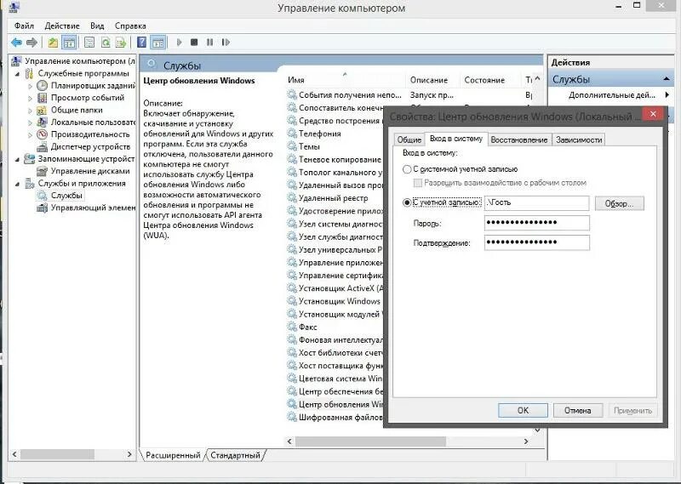
Task: Select the Центр обновления Windows service row
Action: pos(335,404)
